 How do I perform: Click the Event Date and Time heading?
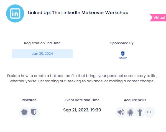click(x=82, y=100)
